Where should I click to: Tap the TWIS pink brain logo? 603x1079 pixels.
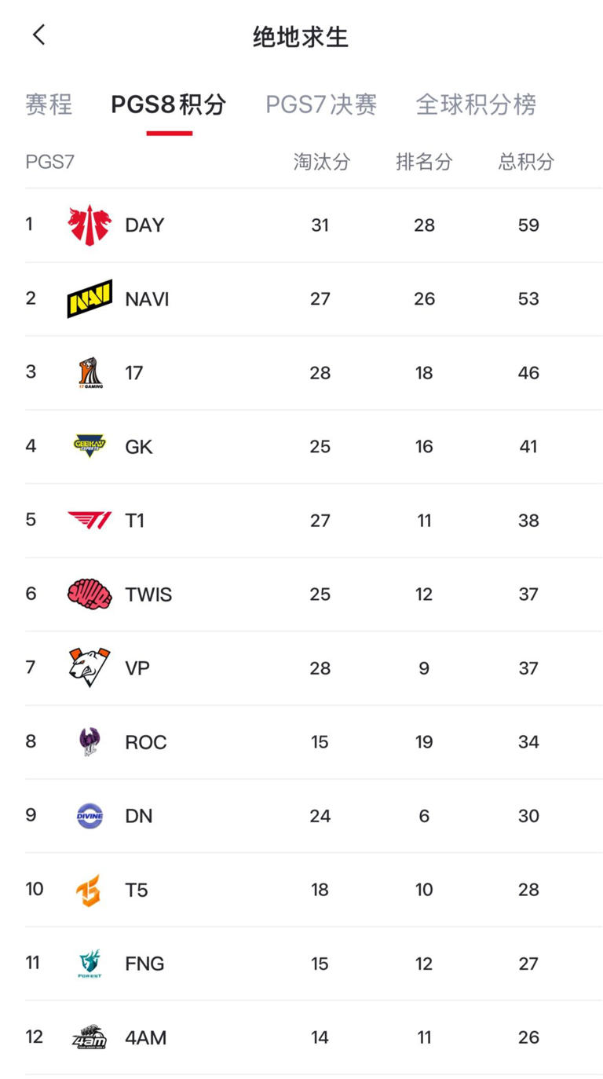click(90, 594)
